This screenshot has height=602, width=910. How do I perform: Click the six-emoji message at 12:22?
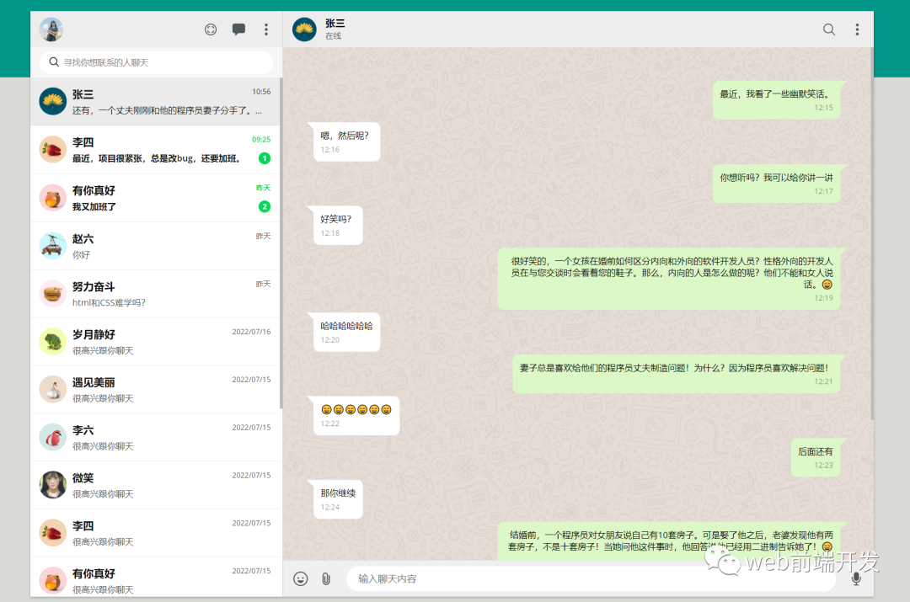tap(356, 416)
